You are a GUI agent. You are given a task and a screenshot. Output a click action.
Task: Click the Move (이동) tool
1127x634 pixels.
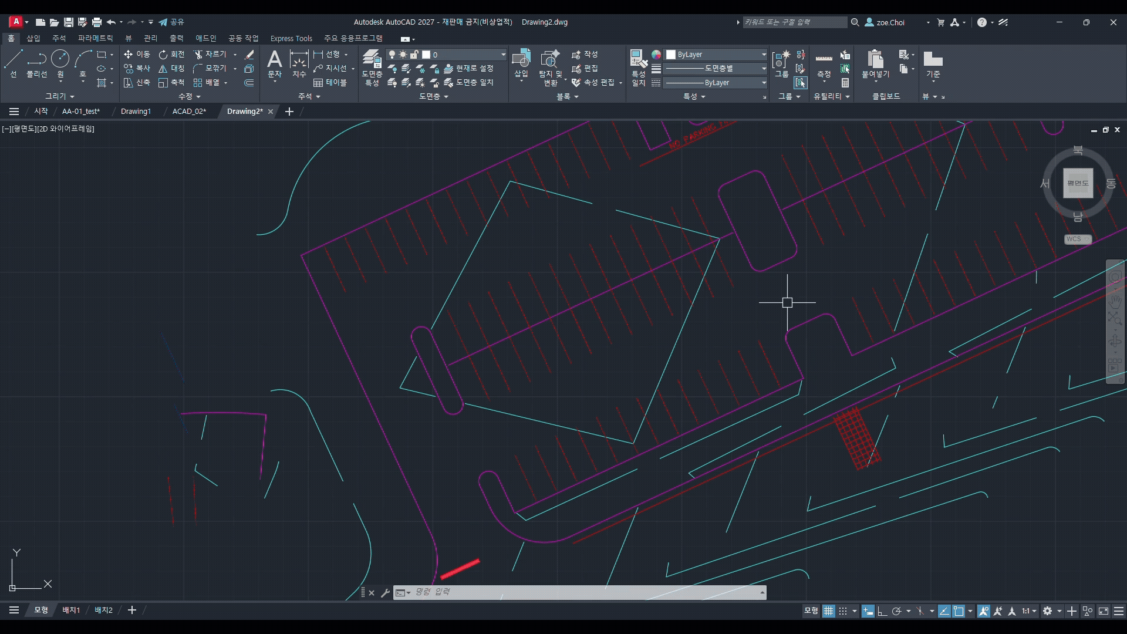point(137,54)
